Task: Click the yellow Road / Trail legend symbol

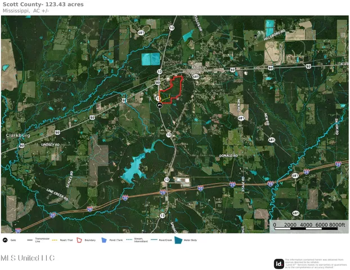Action: pos(55,240)
